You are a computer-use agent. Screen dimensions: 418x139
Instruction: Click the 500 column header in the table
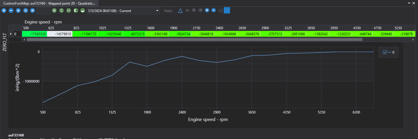[34, 28]
